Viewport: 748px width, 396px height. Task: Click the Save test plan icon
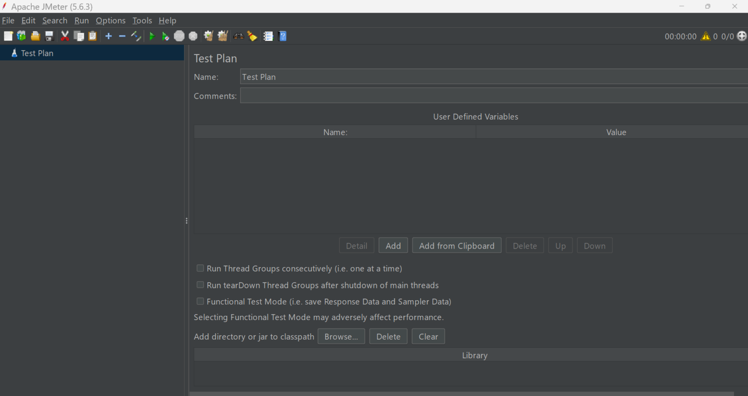(x=49, y=36)
